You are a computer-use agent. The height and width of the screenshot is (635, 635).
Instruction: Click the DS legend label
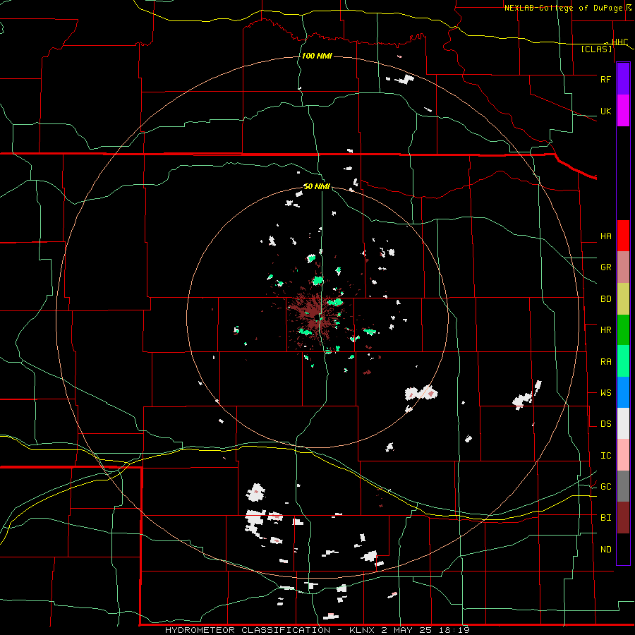pos(605,424)
